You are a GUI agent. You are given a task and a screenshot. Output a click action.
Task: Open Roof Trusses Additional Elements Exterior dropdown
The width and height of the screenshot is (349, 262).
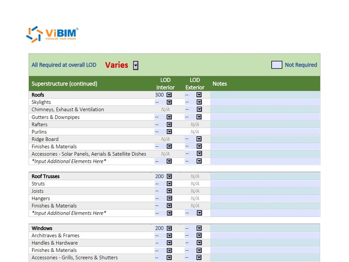(x=199, y=213)
